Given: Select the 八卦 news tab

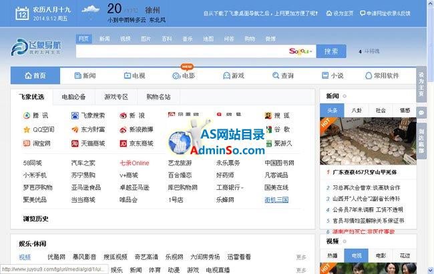Looking at the screenshot, I should point(357,110).
